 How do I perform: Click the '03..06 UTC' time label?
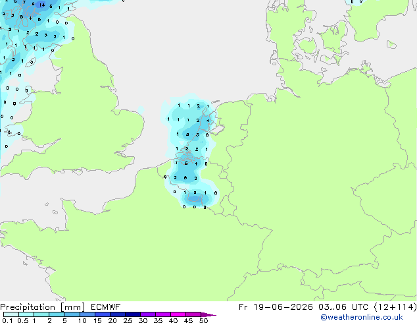343,307
